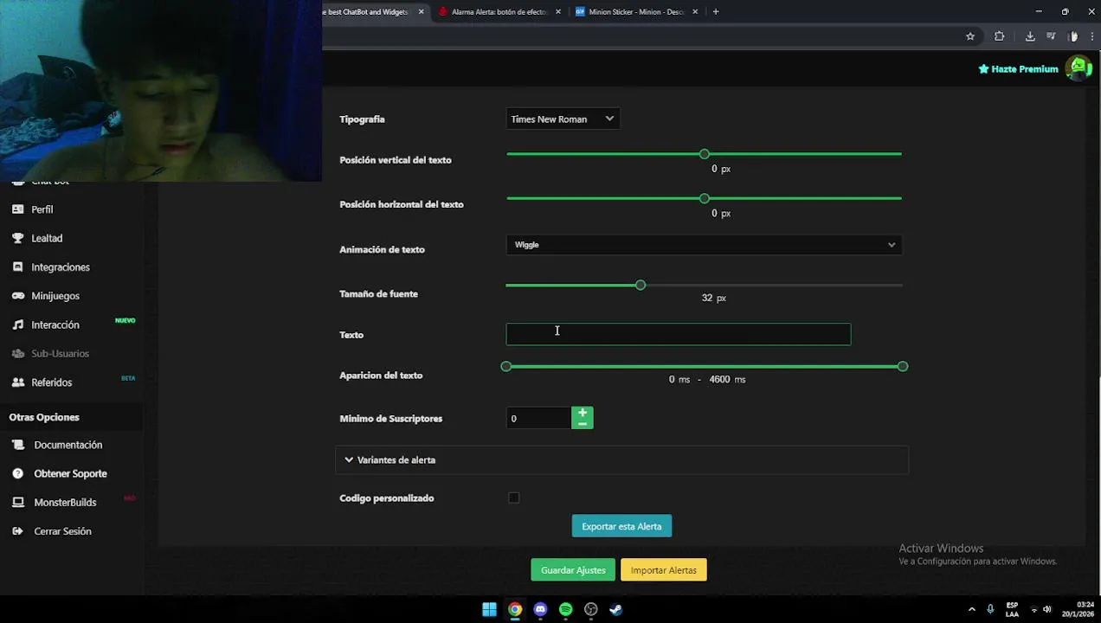Show hidden system tray icons
Image resolution: width=1101 pixels, height=623 pixels.
(x=971, y=609)
